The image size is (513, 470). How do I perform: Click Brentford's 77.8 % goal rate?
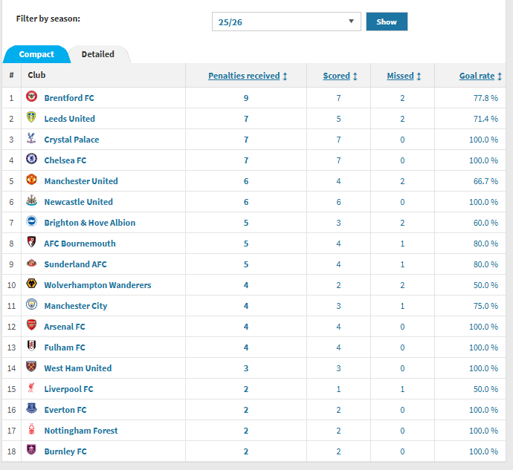[x=485, y=98]
